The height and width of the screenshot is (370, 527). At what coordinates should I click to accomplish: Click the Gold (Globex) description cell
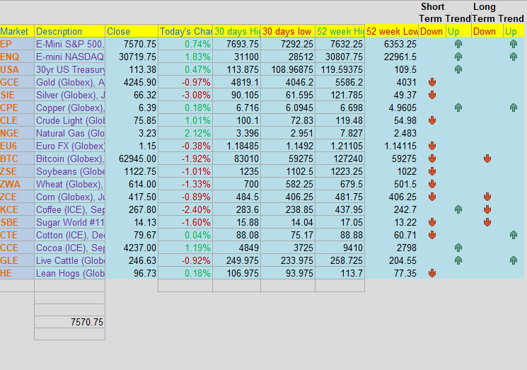(x=69, y=82)
